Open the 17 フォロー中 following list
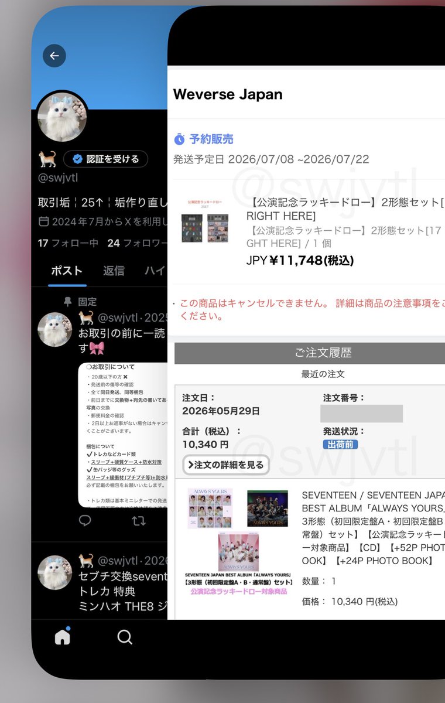 68,243
